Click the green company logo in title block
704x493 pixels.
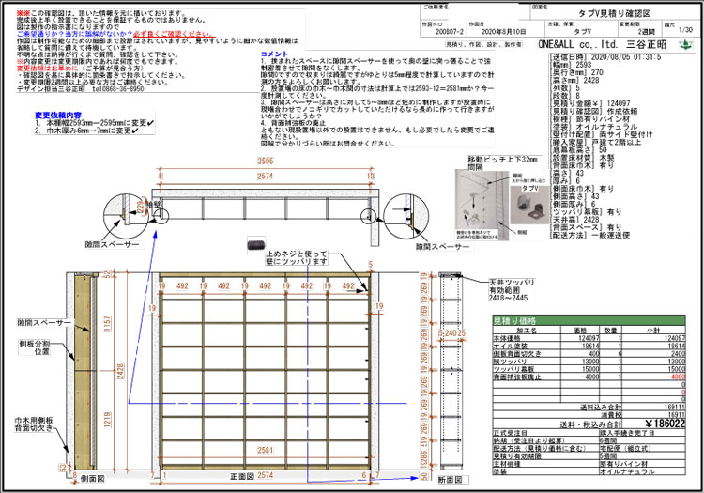[685, 44]
